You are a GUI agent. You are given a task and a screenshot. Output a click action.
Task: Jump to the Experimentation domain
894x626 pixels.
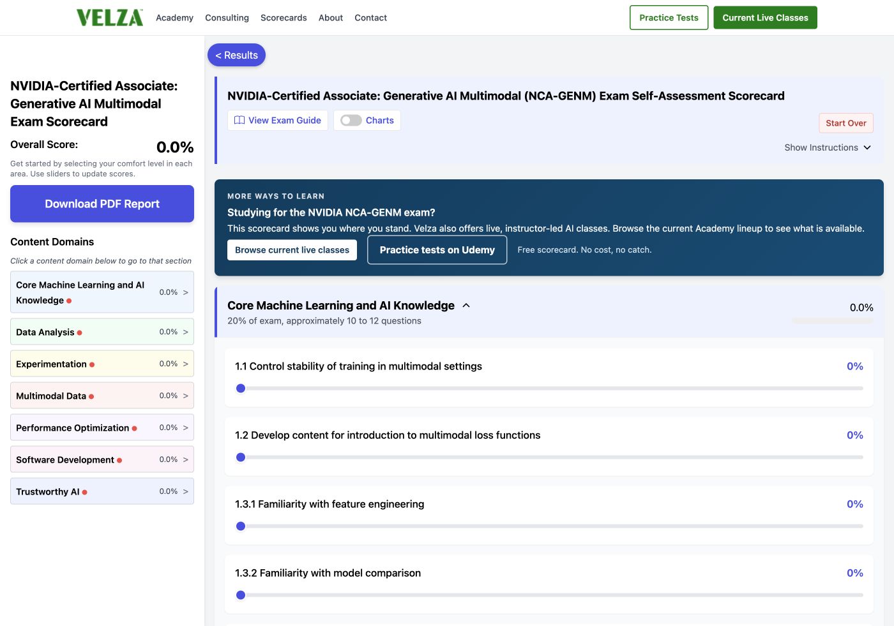[x=102, y=364]
